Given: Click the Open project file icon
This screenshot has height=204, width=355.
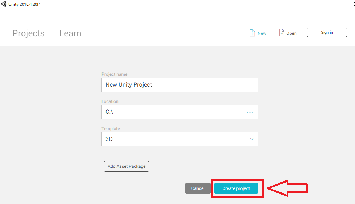Looking at the screenshot, I should click(282, 33).
